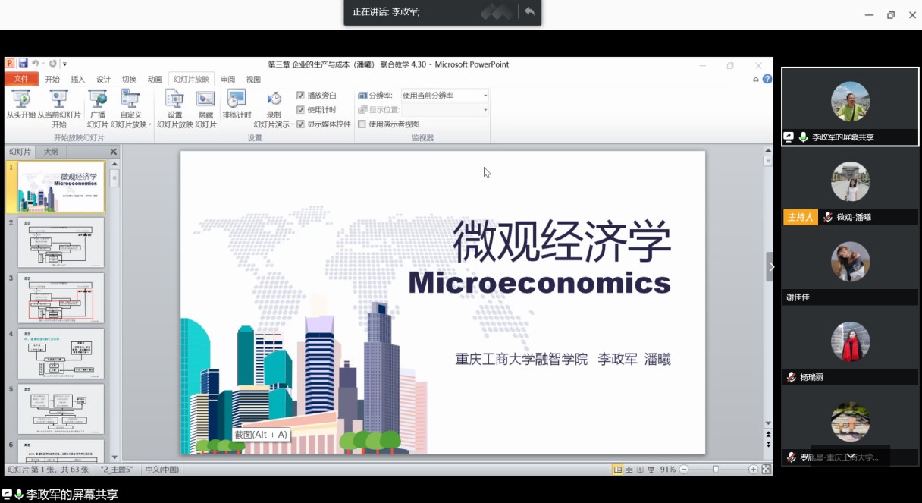Switch to the 大纲 outline tab
This screenshot has width=922, height=503.
point(51,152)
